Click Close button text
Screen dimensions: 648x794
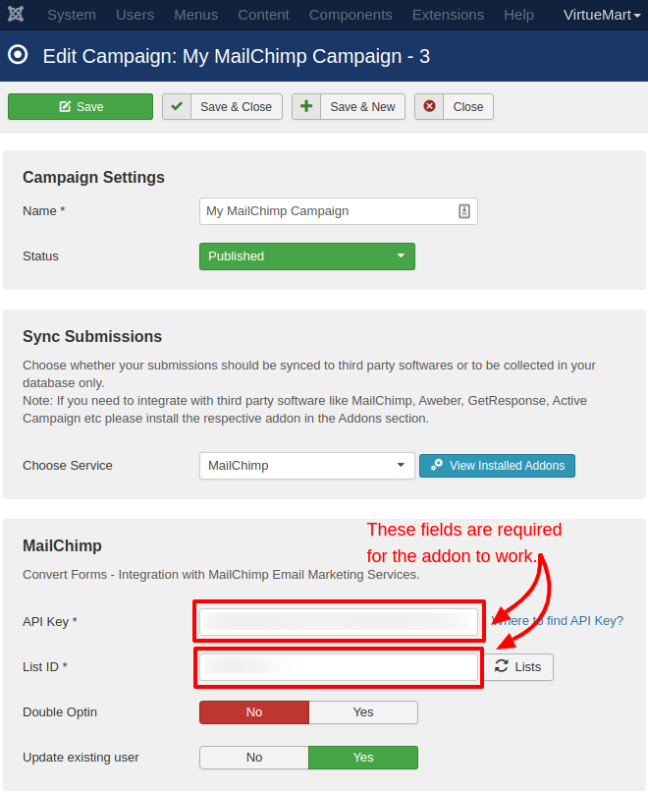pos(468,107)
